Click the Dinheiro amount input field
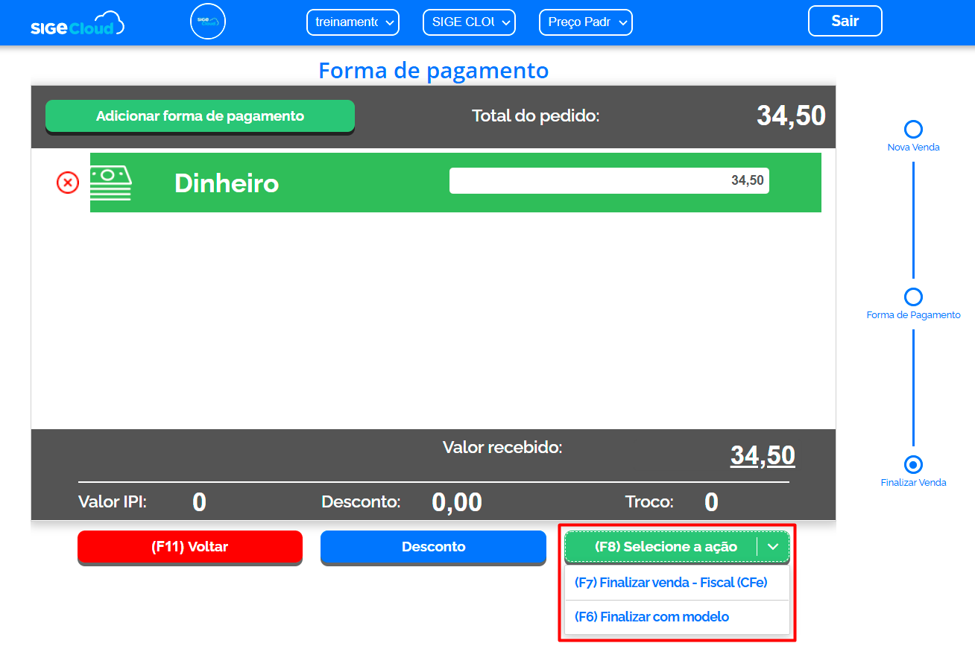975x649 pixels. coord(609,180)
